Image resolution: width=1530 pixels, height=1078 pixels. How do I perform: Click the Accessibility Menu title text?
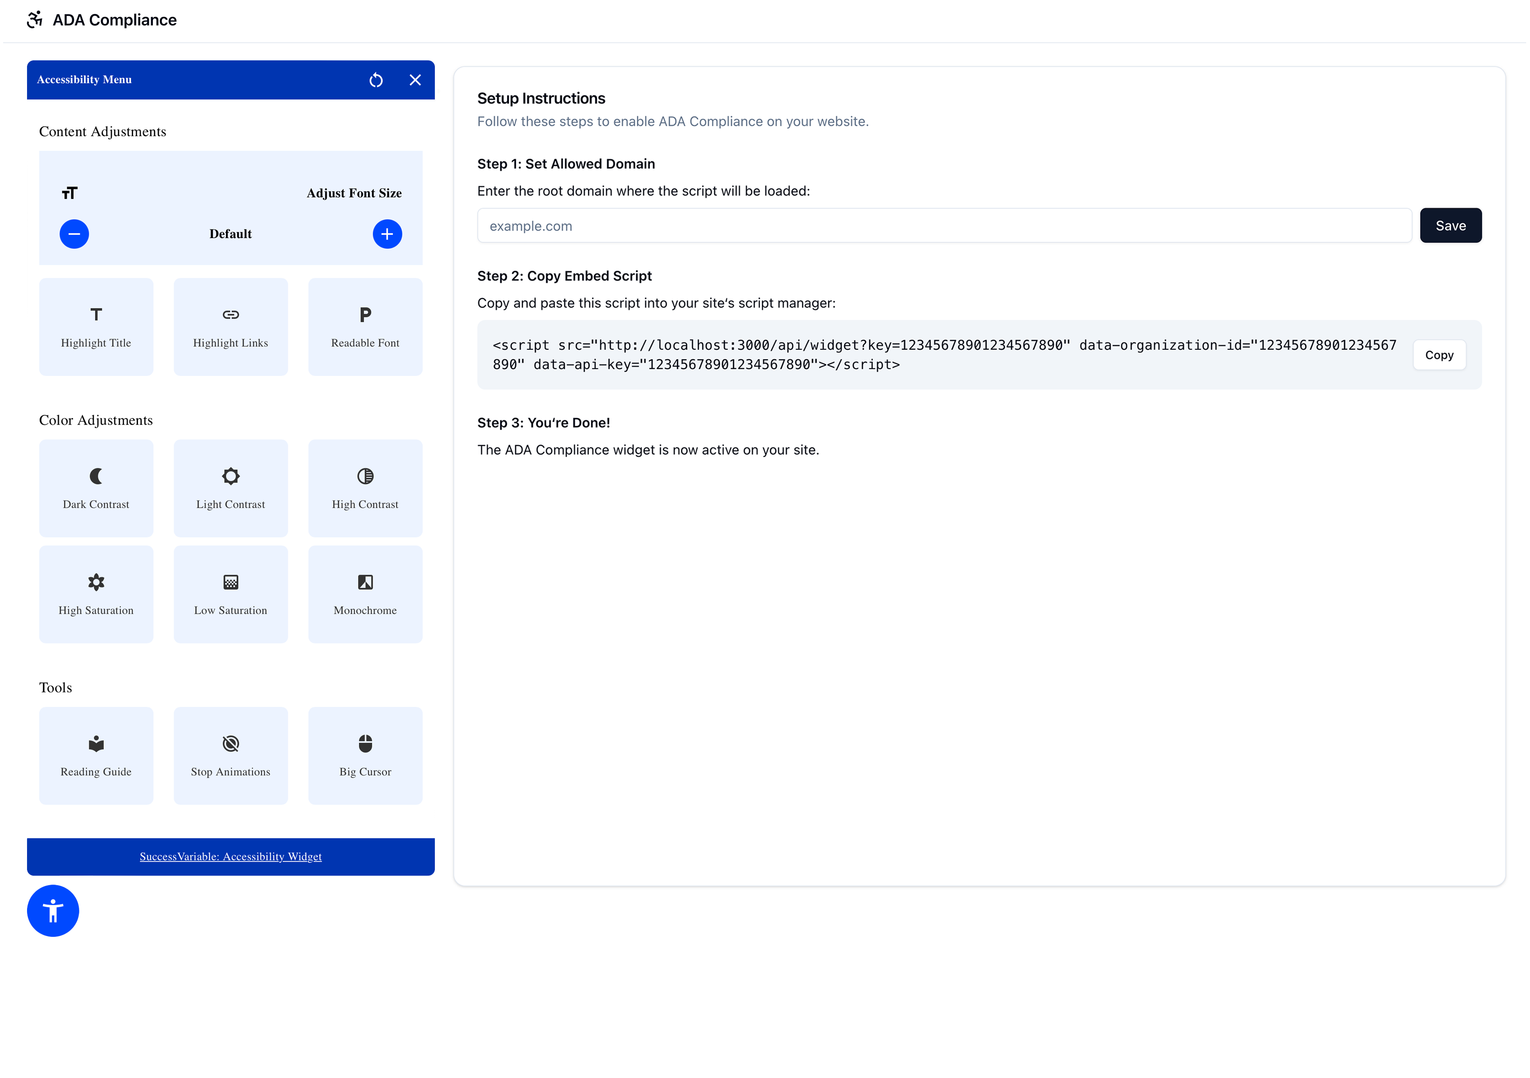[x=84, y=79]
